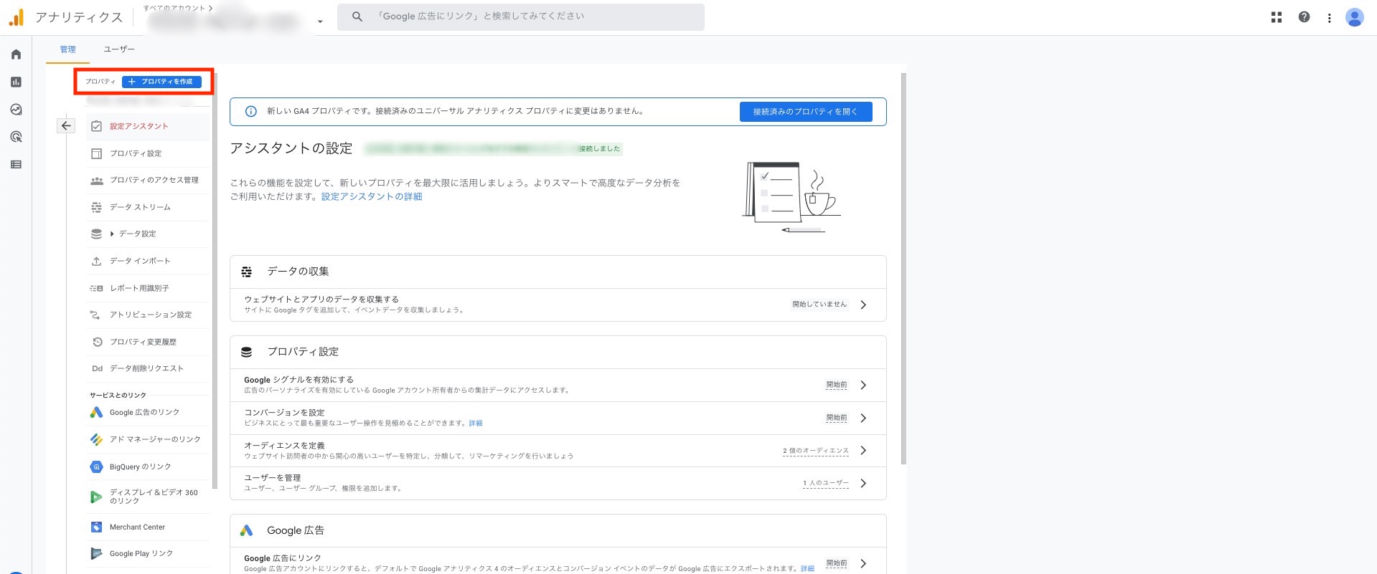Click the アド マネージャーのリンク icon
The width and height of the screenshot is (1377, 574).
[96, 439]
